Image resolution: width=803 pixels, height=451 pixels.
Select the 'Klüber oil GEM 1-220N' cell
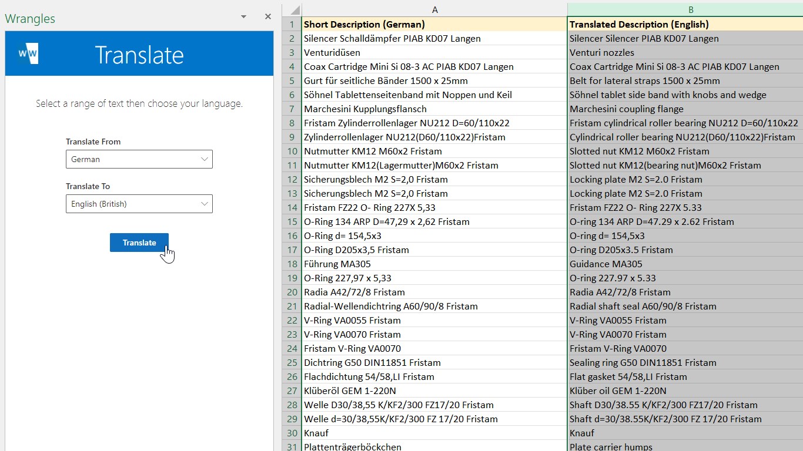(x=685, y=391)
